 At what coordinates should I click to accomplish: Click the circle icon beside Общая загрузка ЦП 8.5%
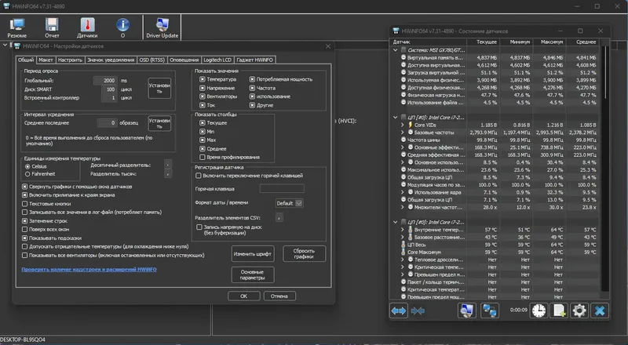tap(403, 177)
